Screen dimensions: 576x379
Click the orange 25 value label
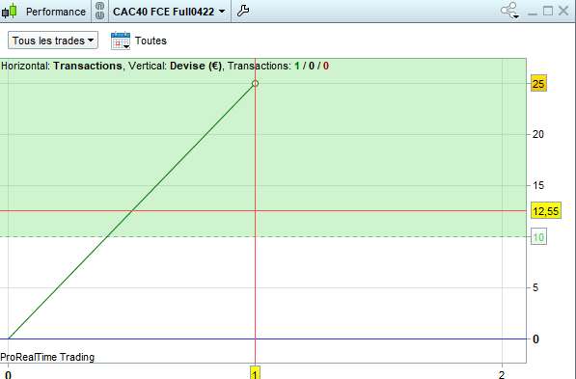point(538,83)
